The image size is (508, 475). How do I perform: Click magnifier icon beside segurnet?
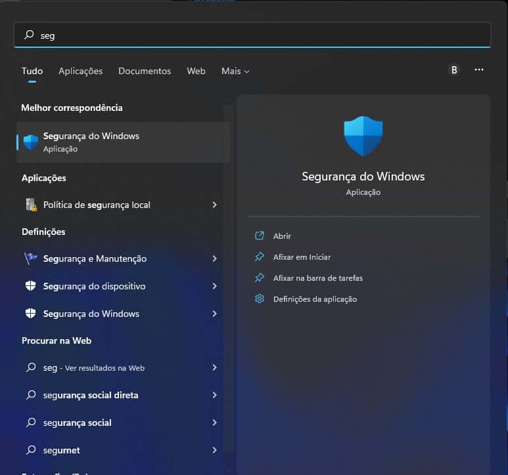coord(31,450)
